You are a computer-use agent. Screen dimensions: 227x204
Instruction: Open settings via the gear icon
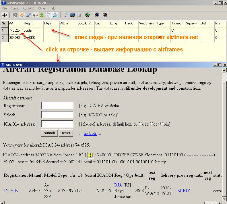[x=15, y=15]
